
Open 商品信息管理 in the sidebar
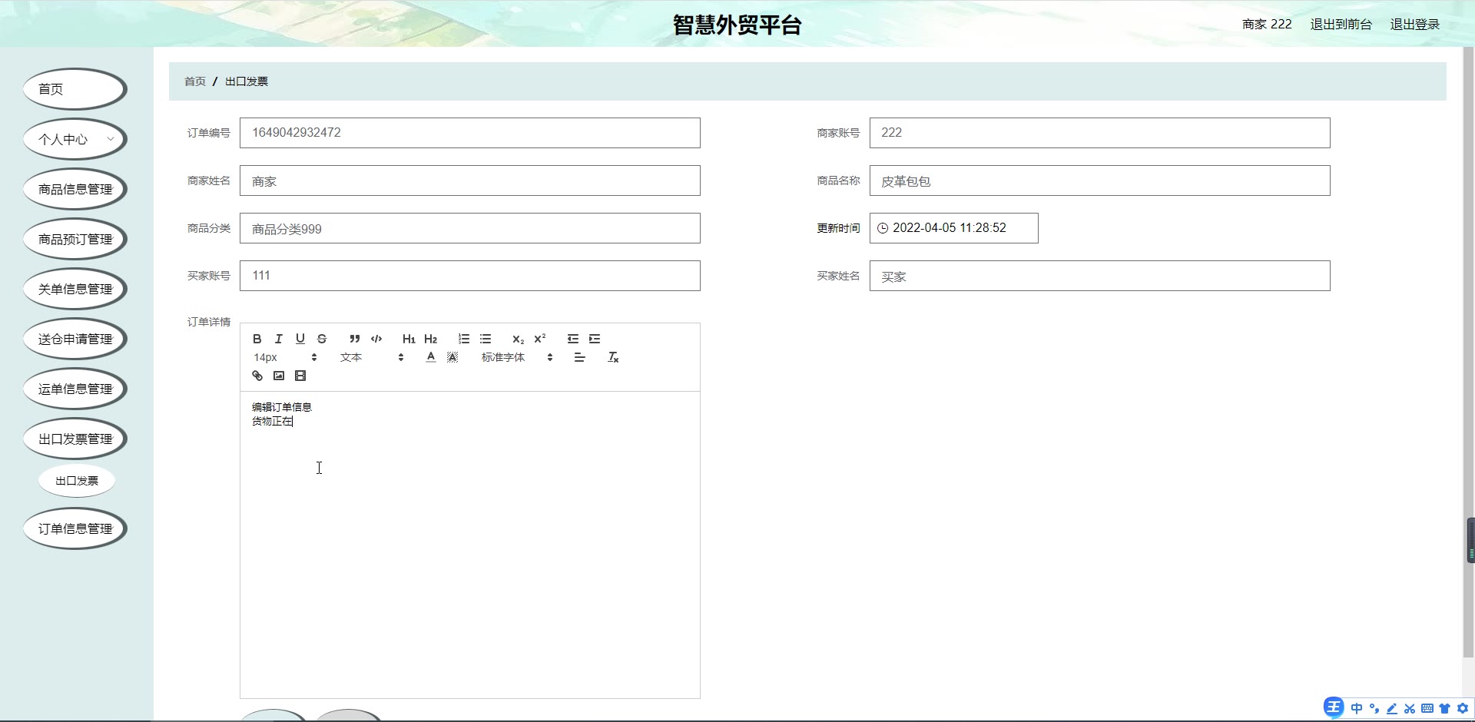point(75,189)
